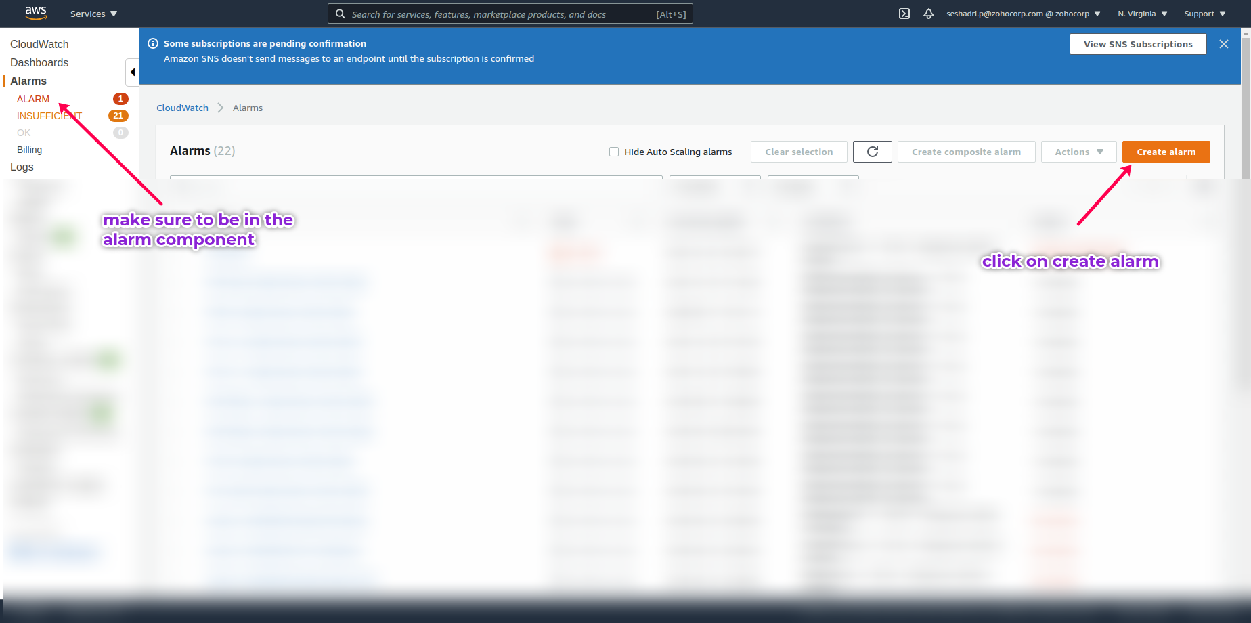This screenshot has width=1251, height=623.
Task: Click the Create alarm button
Action: (1166, 152)
